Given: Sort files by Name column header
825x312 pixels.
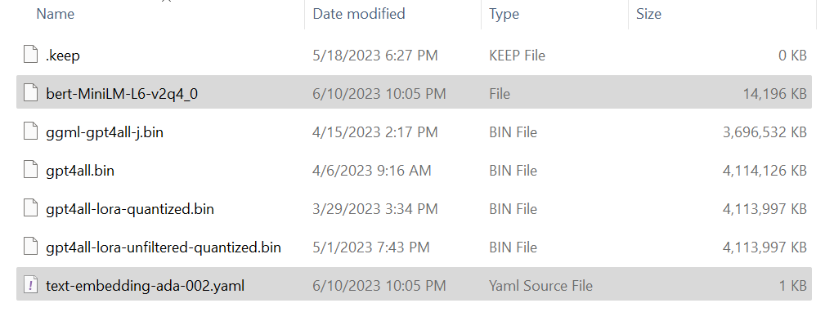Looking at the screenshot, I should coord(56,14).
